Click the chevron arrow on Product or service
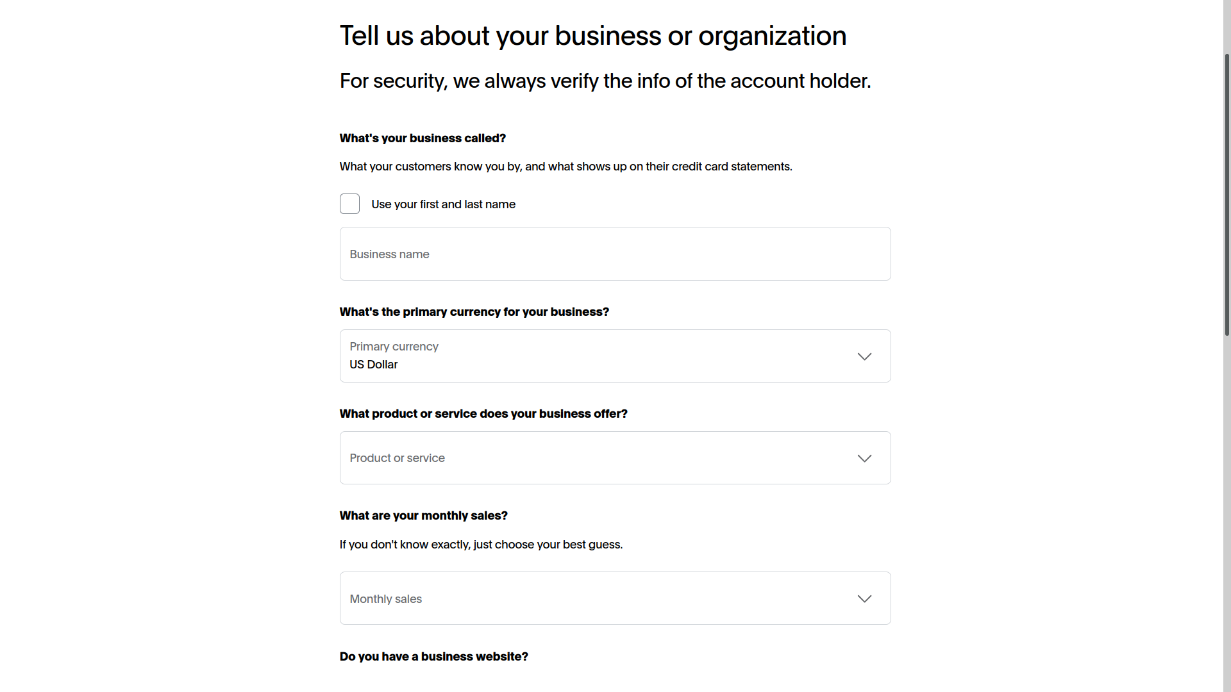This screenshot has width=1231, height=692. tap(864, 458)
